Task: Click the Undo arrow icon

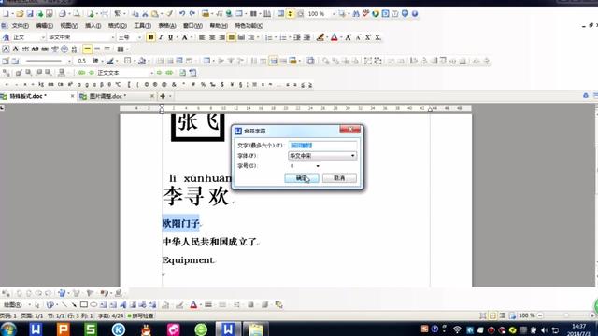Action: click(182, 14)
